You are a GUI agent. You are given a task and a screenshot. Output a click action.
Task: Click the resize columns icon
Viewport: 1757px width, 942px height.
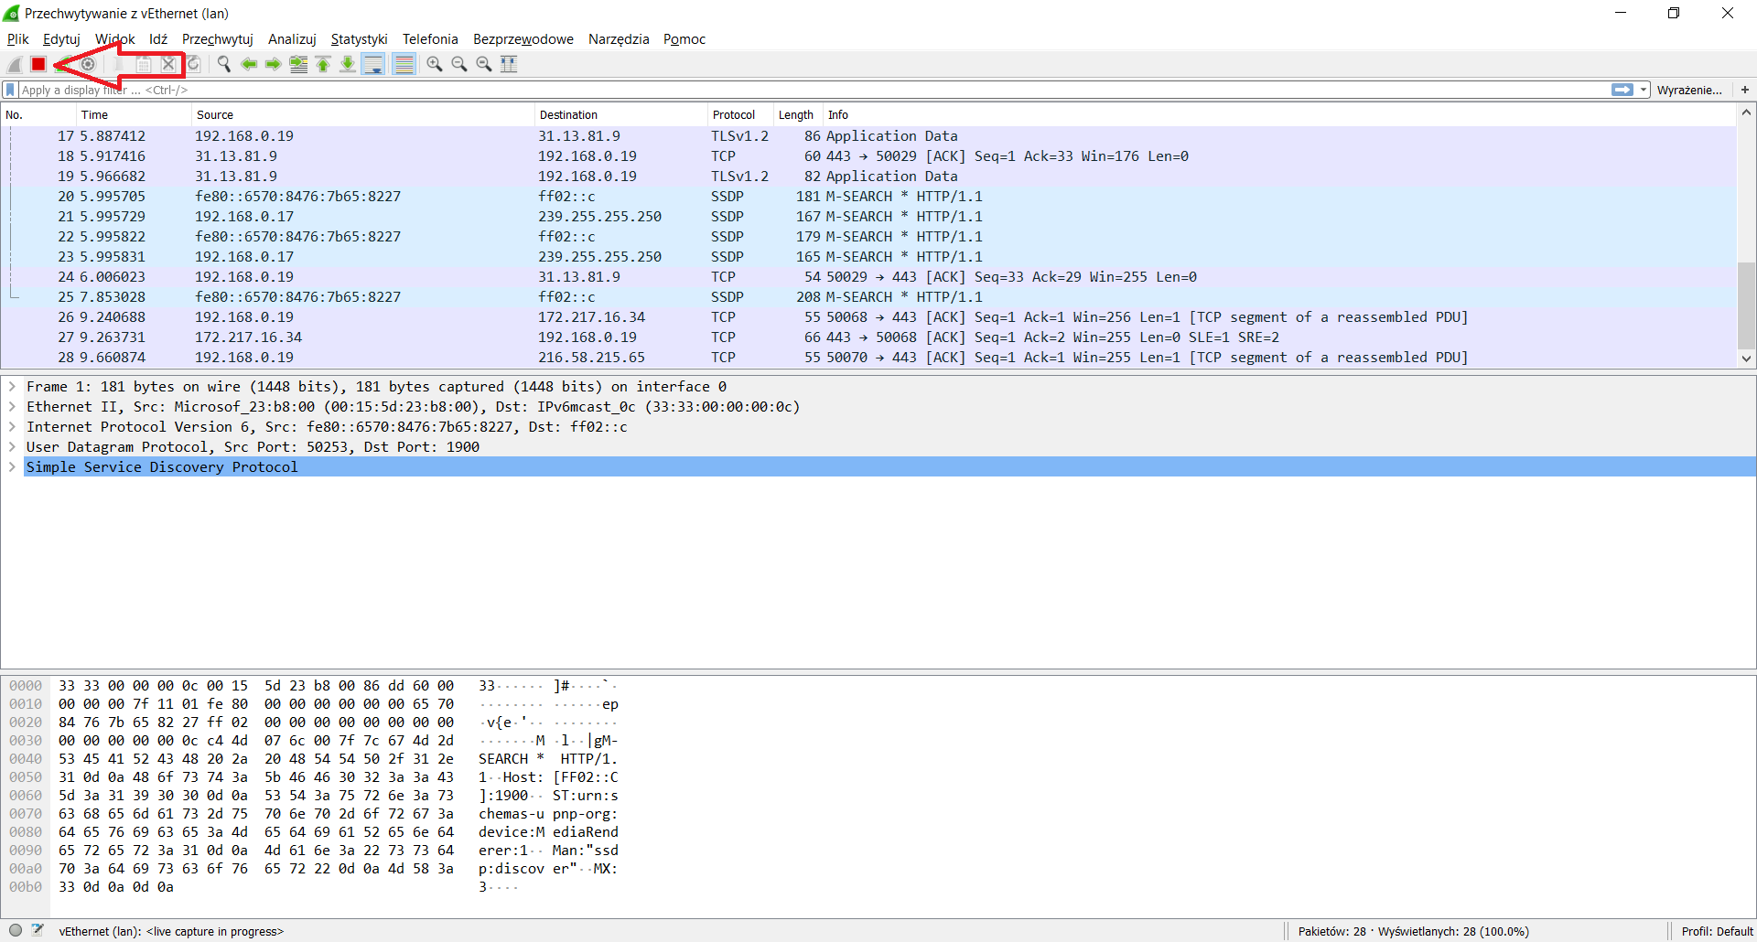(x=509, y=64)
